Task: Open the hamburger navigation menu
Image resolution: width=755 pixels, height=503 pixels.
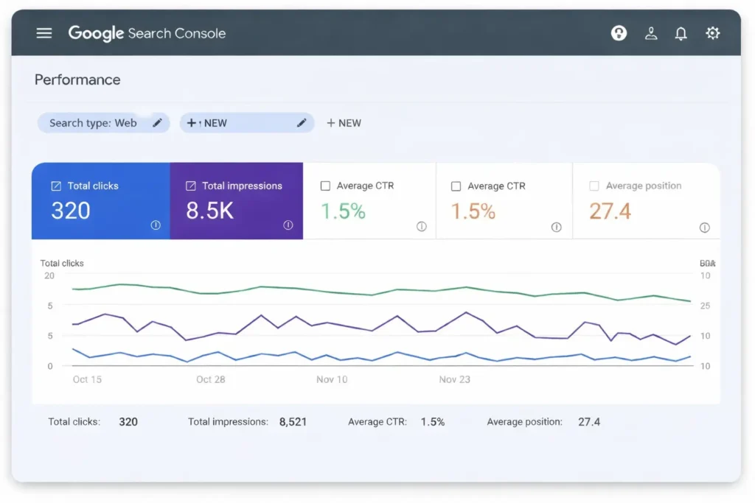Action: 44,33
